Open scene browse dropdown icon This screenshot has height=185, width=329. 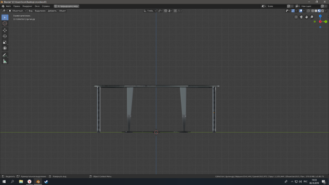pos(264,6)
